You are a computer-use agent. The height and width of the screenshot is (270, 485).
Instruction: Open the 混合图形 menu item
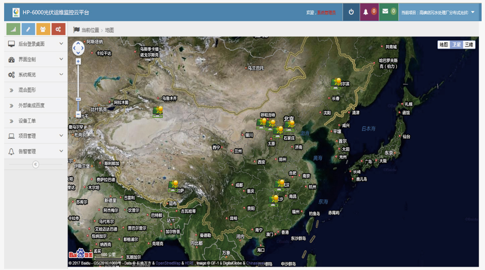[x=27, y=90]
